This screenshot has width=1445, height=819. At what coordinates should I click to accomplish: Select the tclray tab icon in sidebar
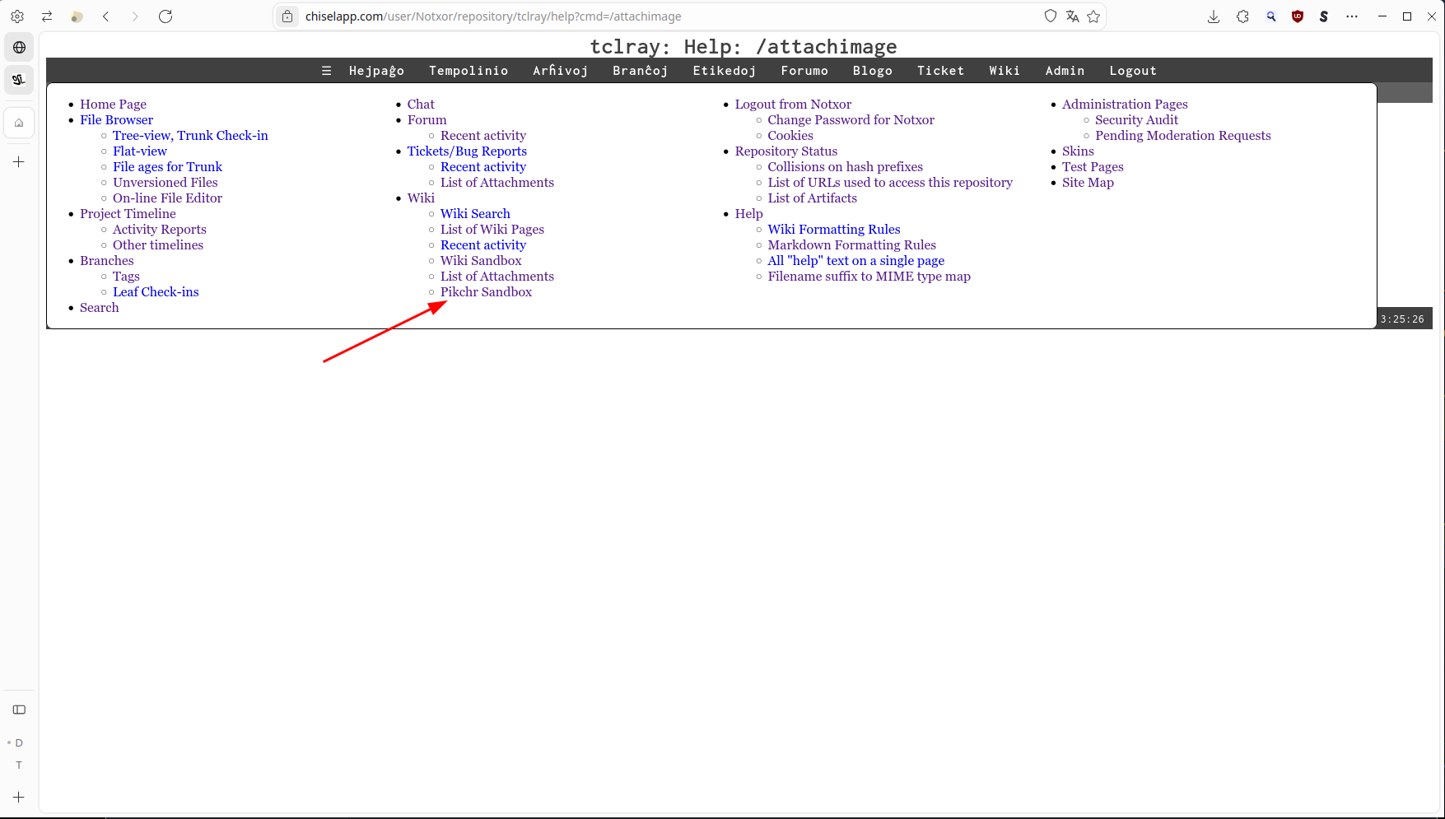(x=19, y=80)
